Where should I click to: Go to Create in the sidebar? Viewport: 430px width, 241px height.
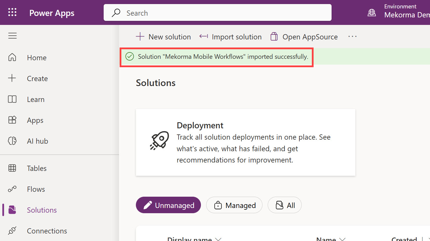[37, 78]
